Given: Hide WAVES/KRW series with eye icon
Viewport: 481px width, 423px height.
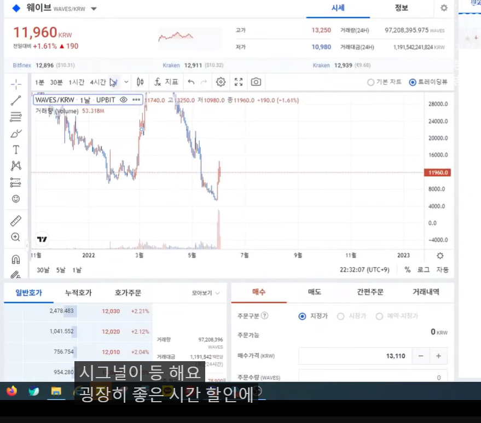Looking at the screenshot, I should point(123,100).
